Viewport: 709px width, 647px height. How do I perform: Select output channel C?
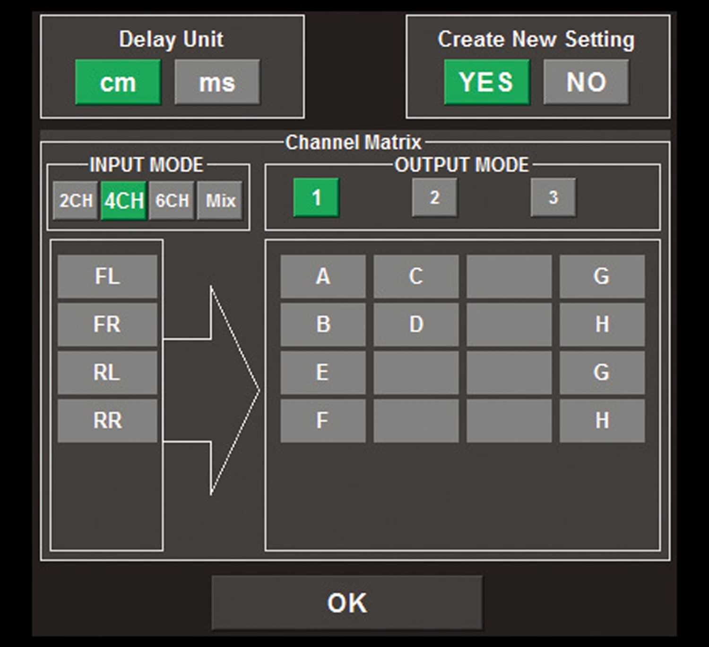click(x=416, y=276)
